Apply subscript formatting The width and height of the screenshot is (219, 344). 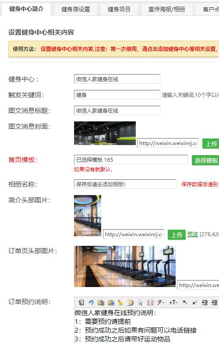(x=185, y=302)
